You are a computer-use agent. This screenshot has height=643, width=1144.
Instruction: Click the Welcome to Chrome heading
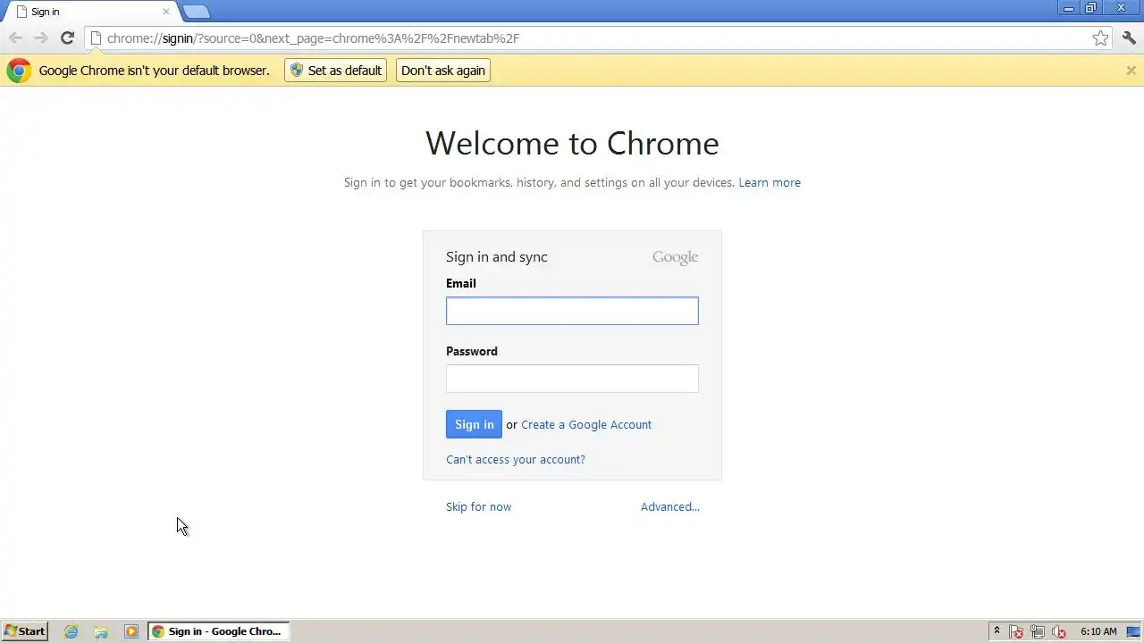click(572, 143)
